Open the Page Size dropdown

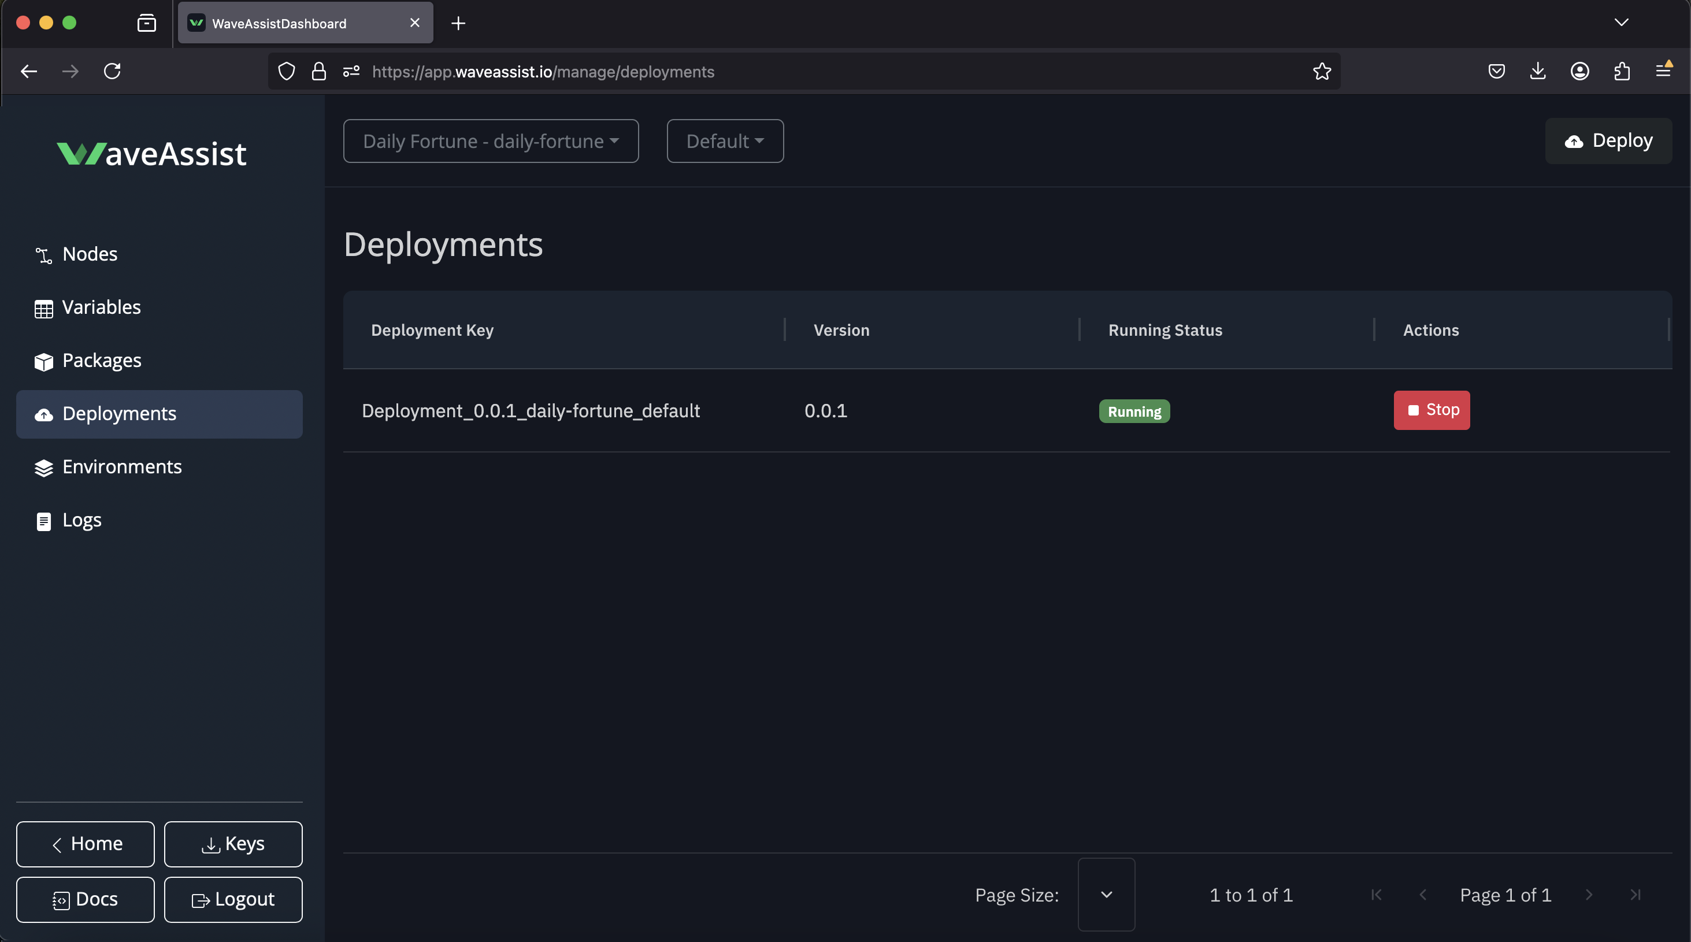(1106, 895)
